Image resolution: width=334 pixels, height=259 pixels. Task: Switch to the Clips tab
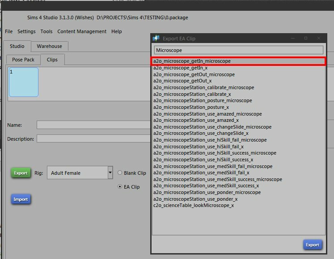[x=52, y=60]
